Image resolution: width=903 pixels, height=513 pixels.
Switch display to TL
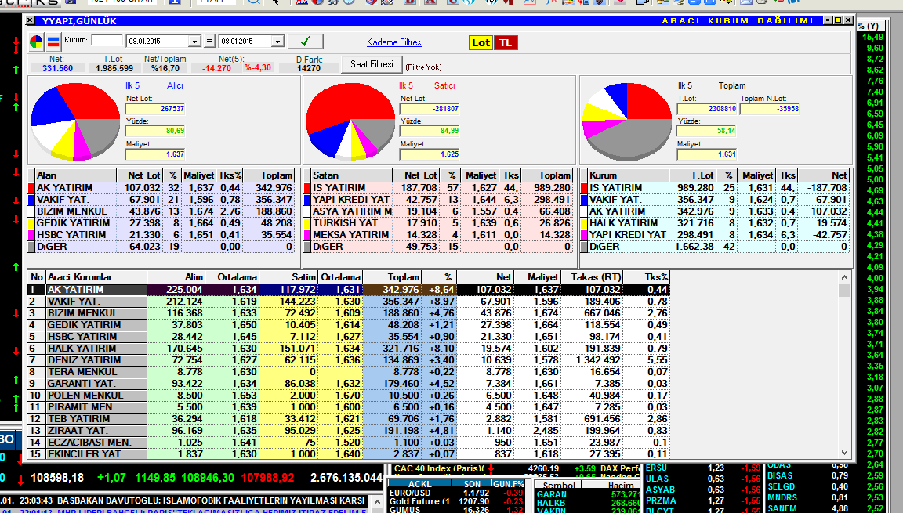coord(506,42)
